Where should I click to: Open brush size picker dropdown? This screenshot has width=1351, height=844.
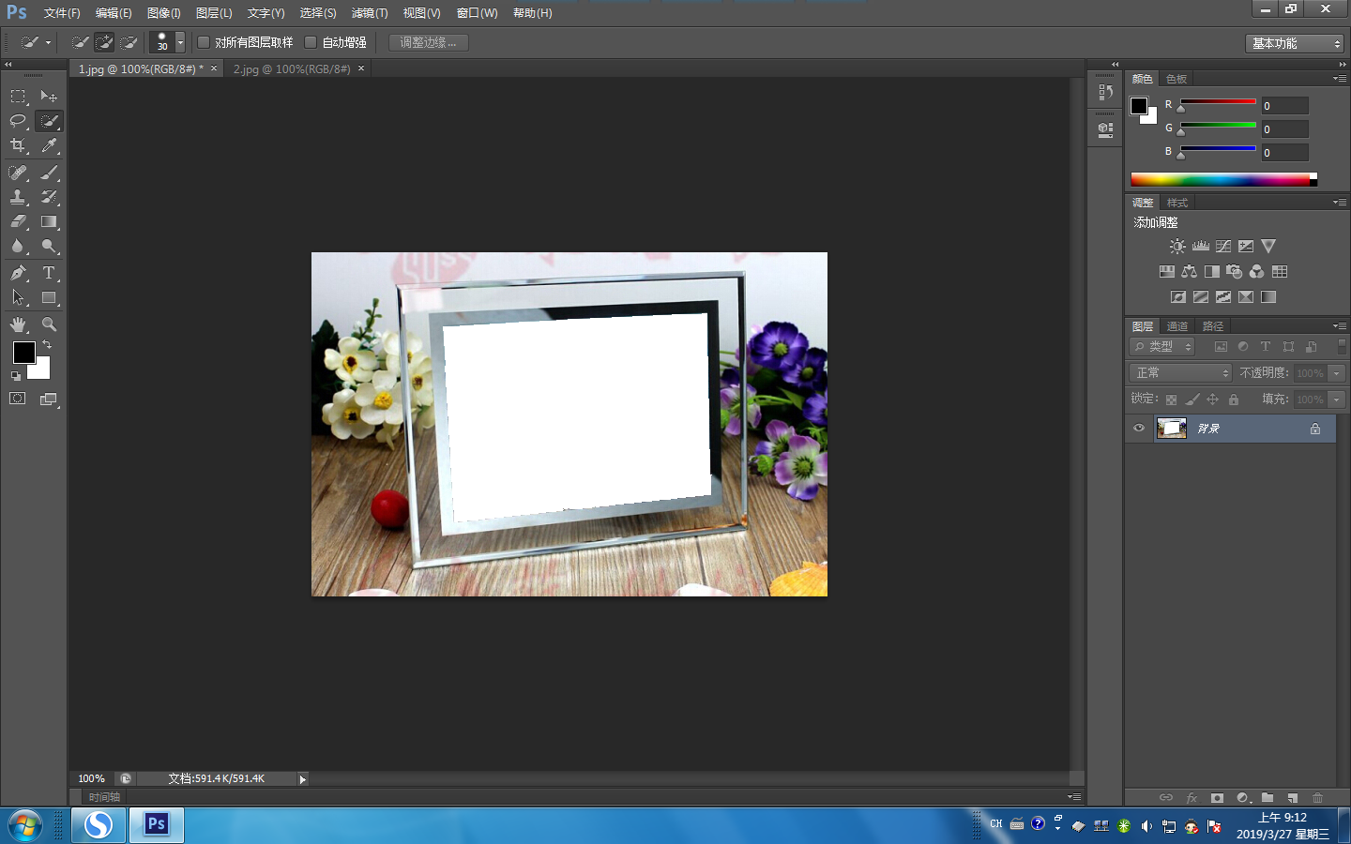click(x=180, y=42)
